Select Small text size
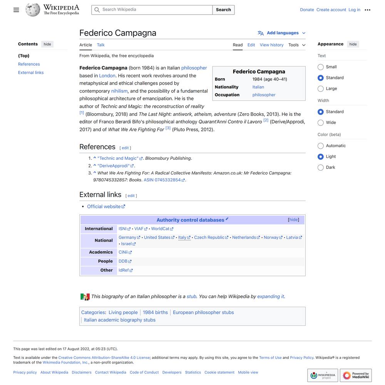The image size is (385, 385). [320, 67]
